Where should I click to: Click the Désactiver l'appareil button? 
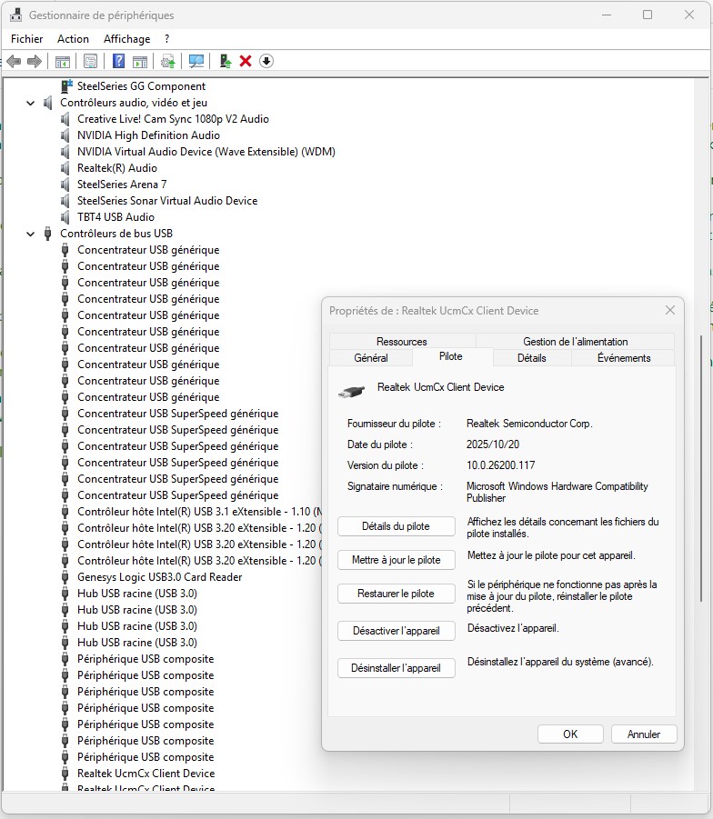click(396, 631)
